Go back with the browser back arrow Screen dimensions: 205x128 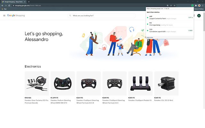[x=2, y=5]
